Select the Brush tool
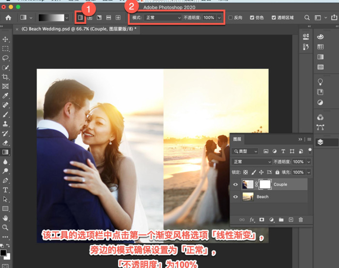The width and height of the screenshot is (339, 268). click(x=5, y=114)
